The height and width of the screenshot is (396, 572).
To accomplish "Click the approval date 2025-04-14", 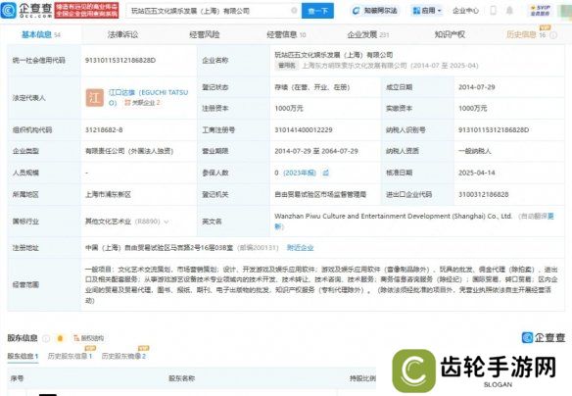I will click(477, 173).
